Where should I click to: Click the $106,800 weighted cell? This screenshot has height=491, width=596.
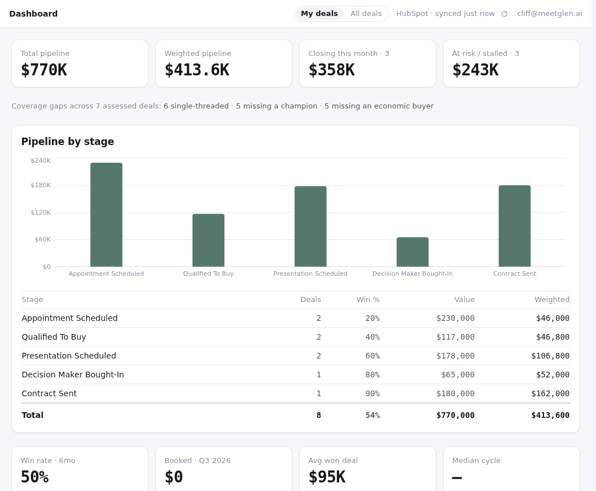click(550, 356)
